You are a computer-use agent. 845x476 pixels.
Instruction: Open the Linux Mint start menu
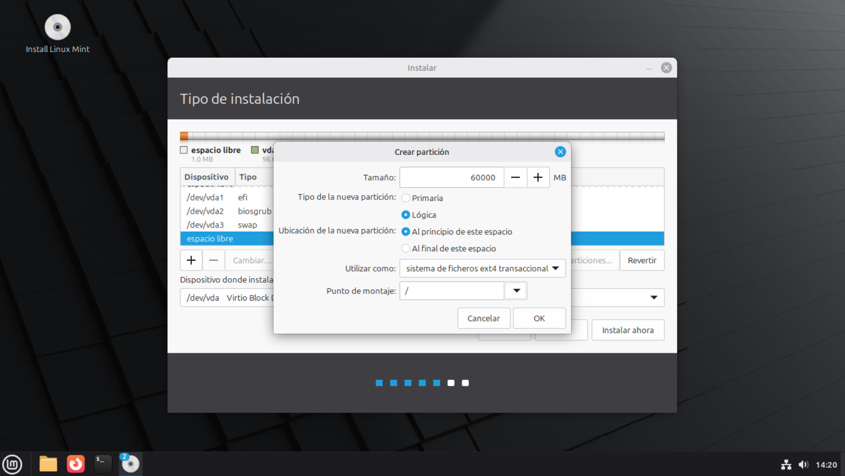pos(12,464)
